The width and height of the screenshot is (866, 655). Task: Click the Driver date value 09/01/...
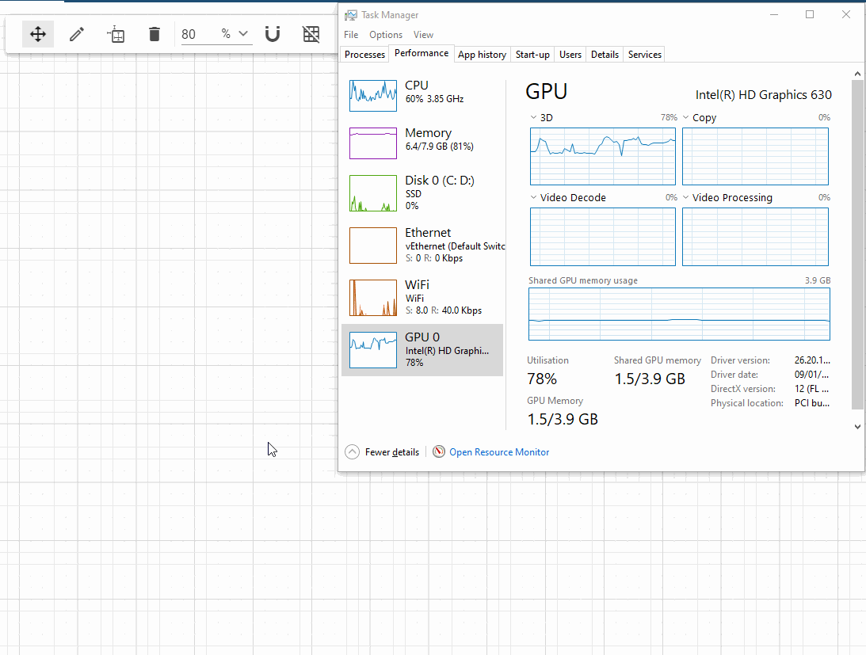811,375
